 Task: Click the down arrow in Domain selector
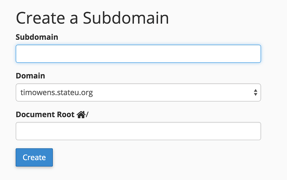255,95
